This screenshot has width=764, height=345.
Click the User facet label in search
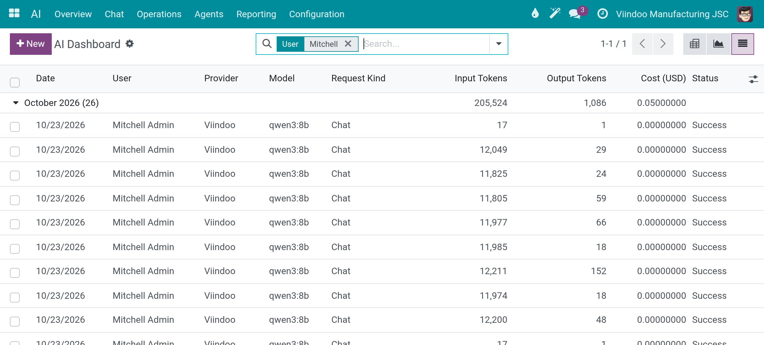[290, 44]
